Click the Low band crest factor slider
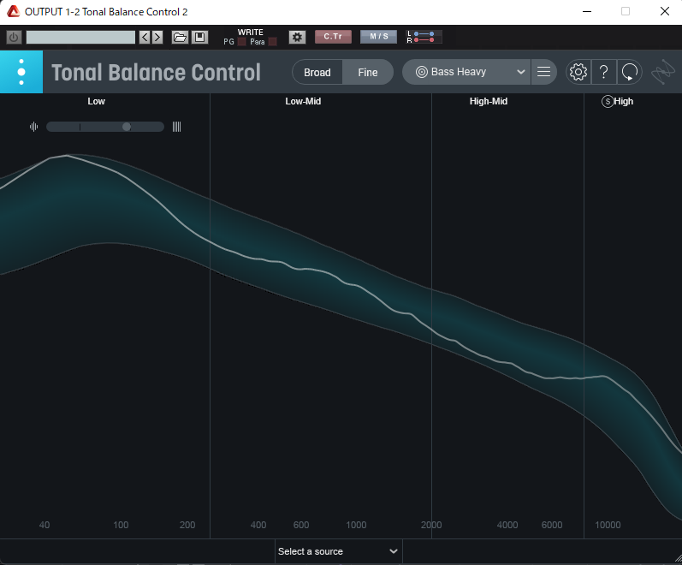The height and width of the screenshot is (565, 682). pyautogui.click(x=105, y=127)
